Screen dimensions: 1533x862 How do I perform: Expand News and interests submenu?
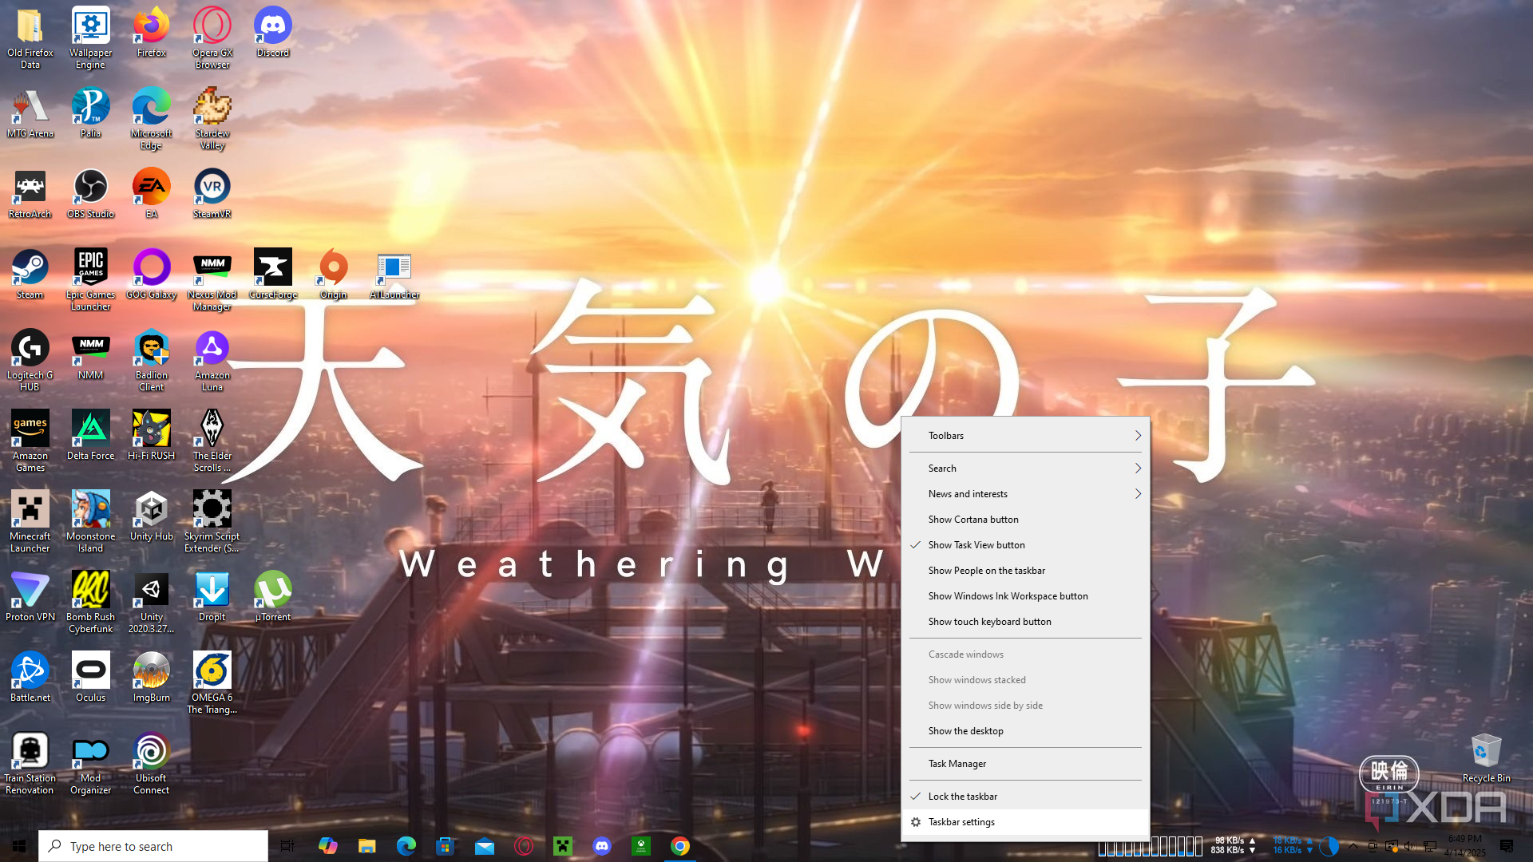[1025, 494]
